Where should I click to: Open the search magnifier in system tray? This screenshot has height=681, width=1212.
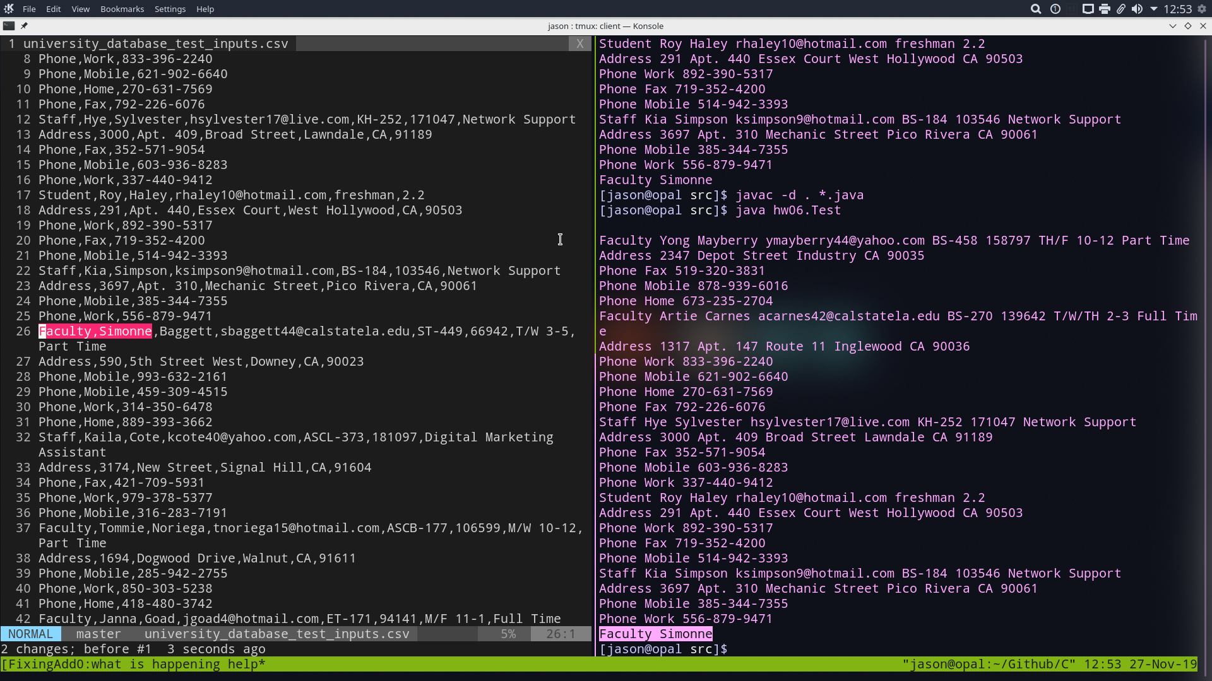click(1036, 9)
